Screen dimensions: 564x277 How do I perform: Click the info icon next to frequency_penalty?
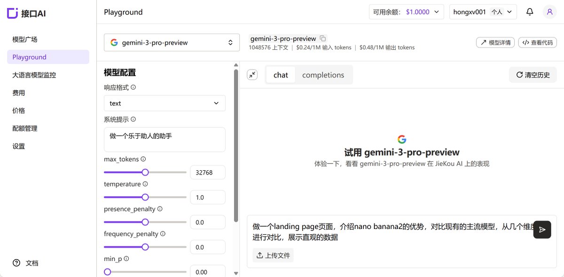163,234
